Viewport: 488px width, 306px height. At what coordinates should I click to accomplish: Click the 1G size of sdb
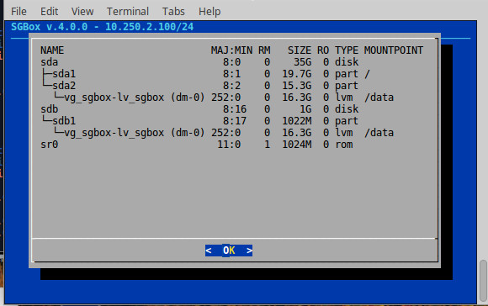click(x=305, y=109)
